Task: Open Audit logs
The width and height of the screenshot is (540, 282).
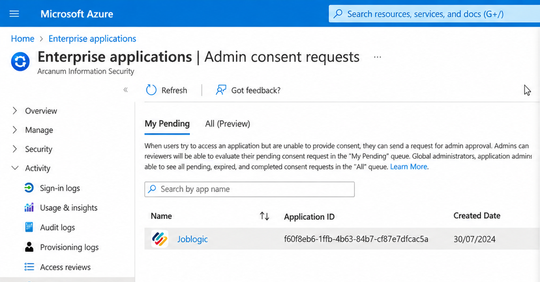Action: click(x=57, y=227)
